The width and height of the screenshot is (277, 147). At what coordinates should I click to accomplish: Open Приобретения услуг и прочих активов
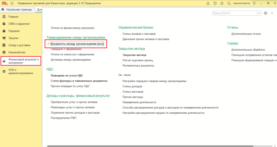point(74,102)
